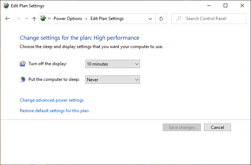Click the Power Options address bar icon
Viewport: 251px width, 165px height.
43,18
